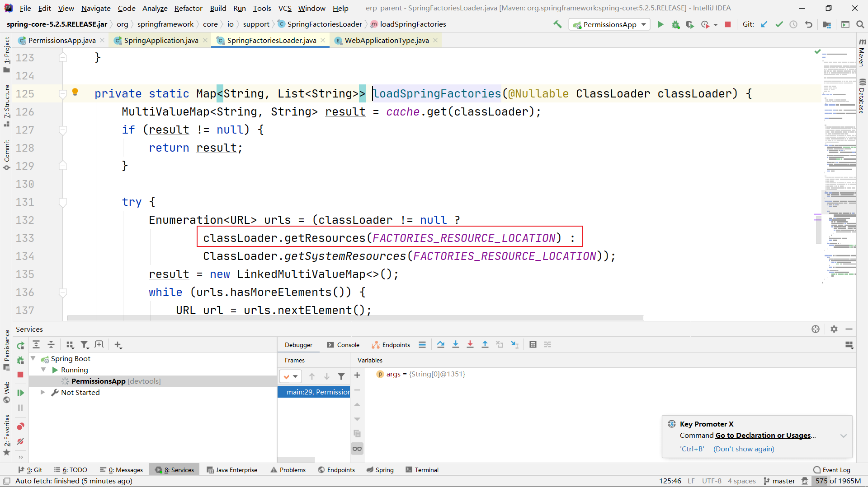Toggle fold marker on line 131
Screen dimensions: 868x487
[x=63, y=202]
